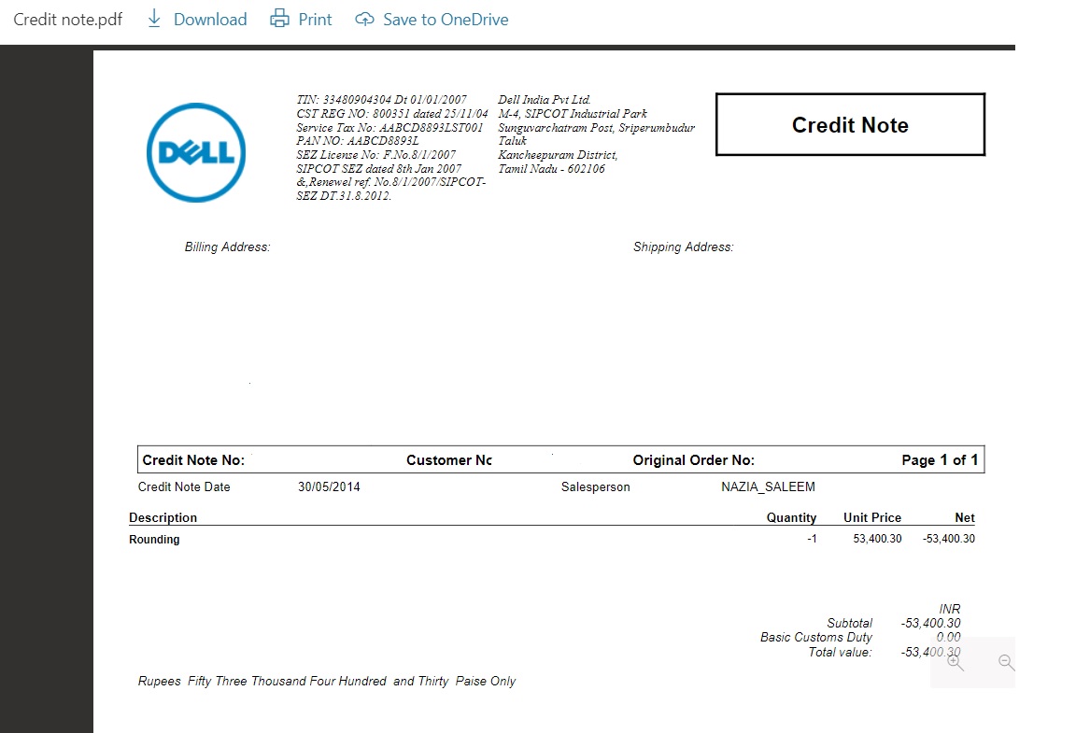Click the Credit note.pdf file name
This screenshot has width=1076, height=733.
tap(68, 20)
